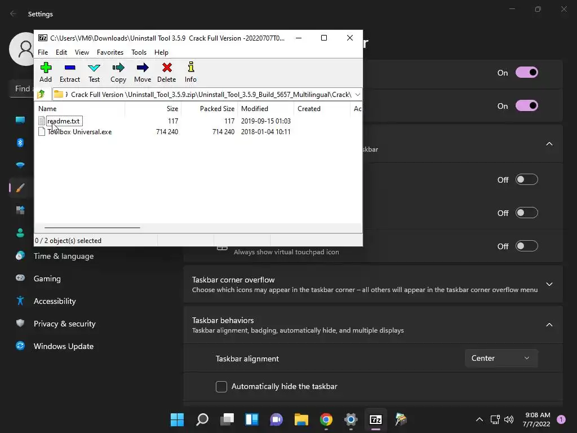Open File Explorer from the taskbar
This screenshot has height=433, width=577.
(301, 419)
